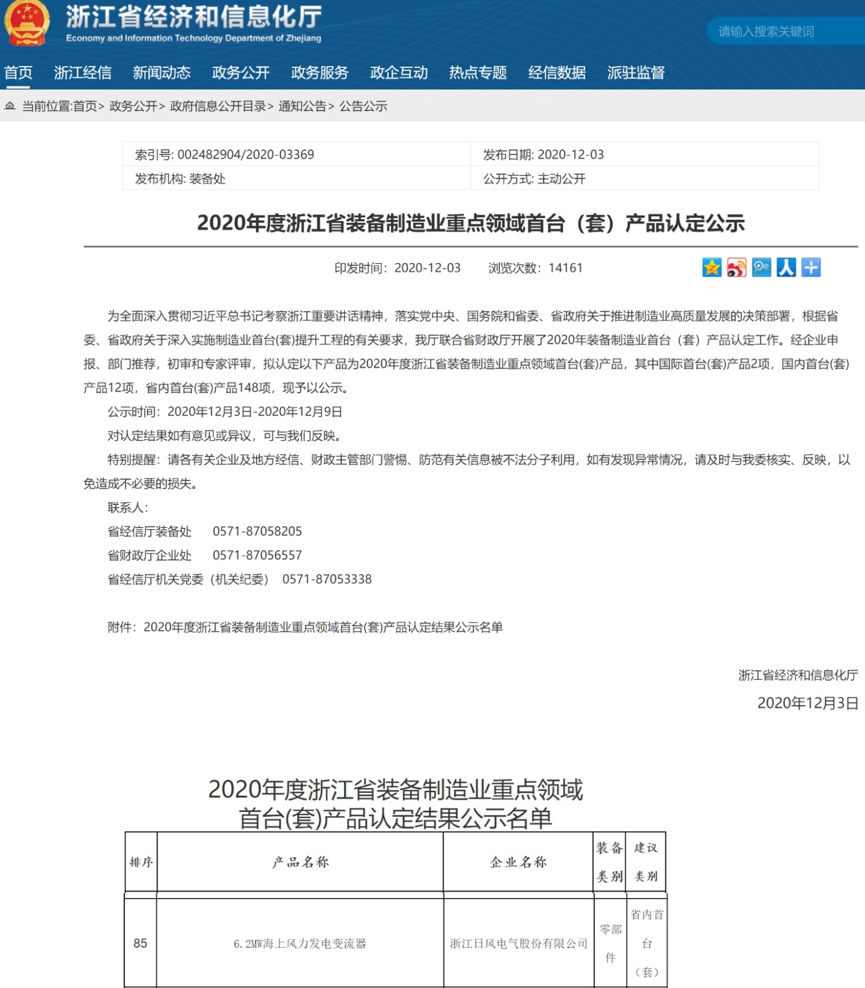Open the 经信数据 menu item
Viewport: 865px width, 988px height.
tap(557, 73)
